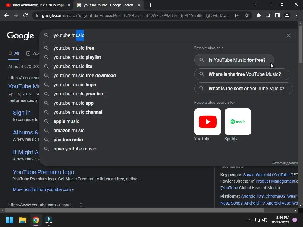This screenshot has height=227, width=303.
Task: Open the tab search chevron
Action: tap(255, 4)
